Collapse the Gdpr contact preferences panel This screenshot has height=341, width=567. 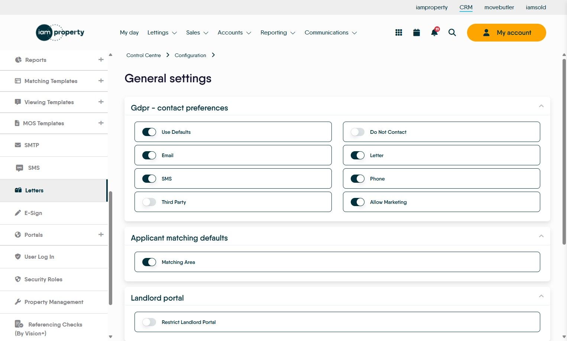point(541,106)
